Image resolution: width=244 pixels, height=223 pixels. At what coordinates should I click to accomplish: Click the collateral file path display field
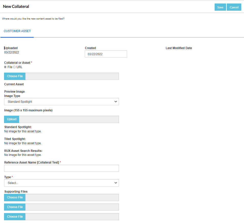72,76
